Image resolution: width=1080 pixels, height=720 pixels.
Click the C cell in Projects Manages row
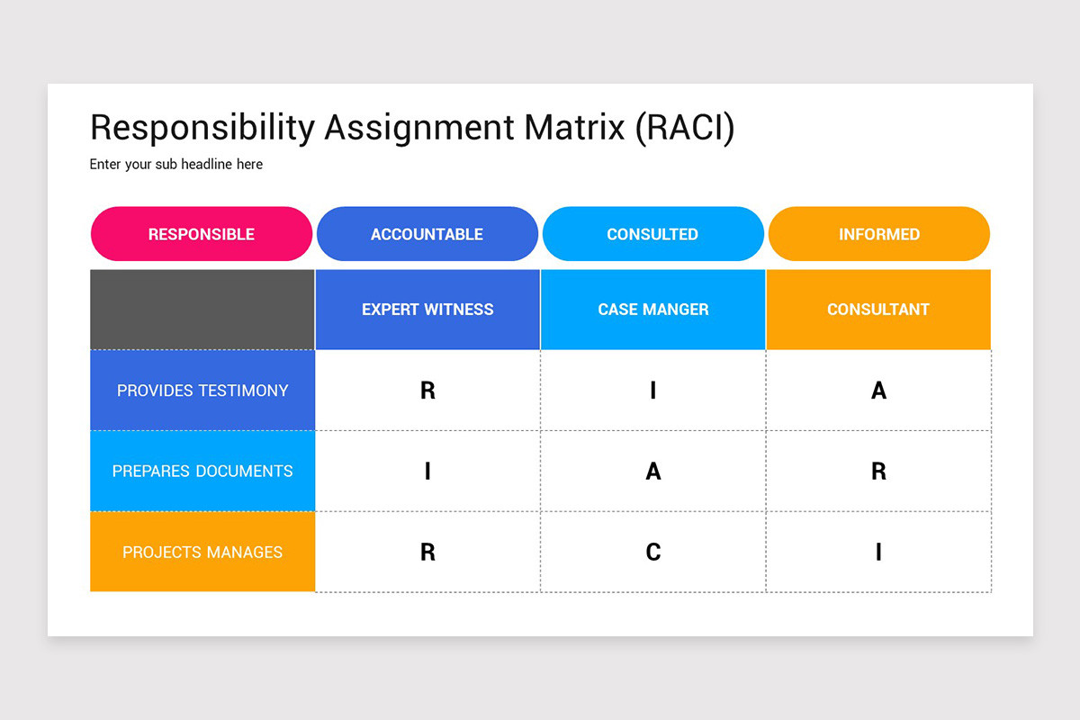[x=653, y=552]
